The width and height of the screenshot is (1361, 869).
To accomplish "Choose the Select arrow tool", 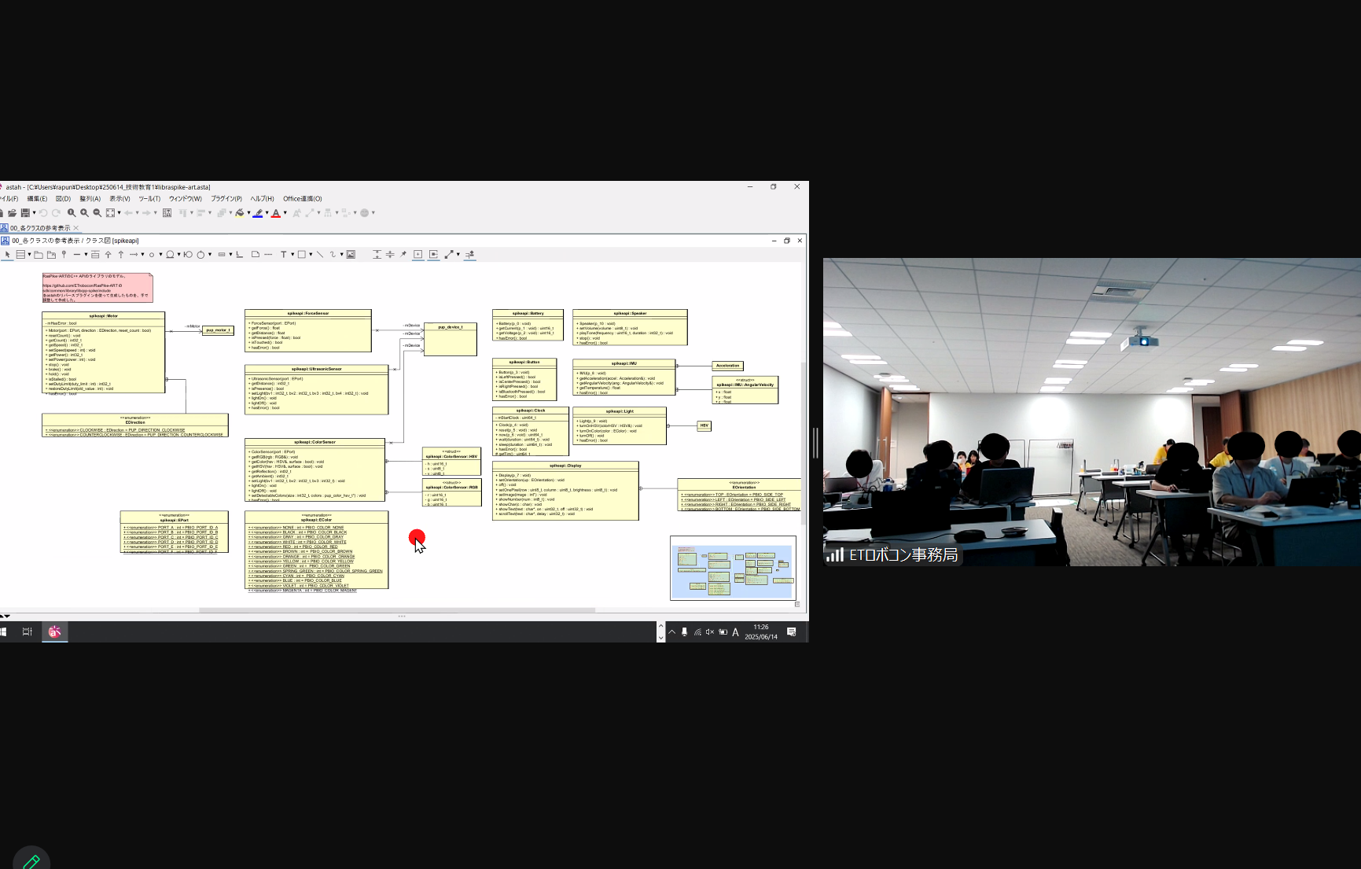I will (8, 254).
